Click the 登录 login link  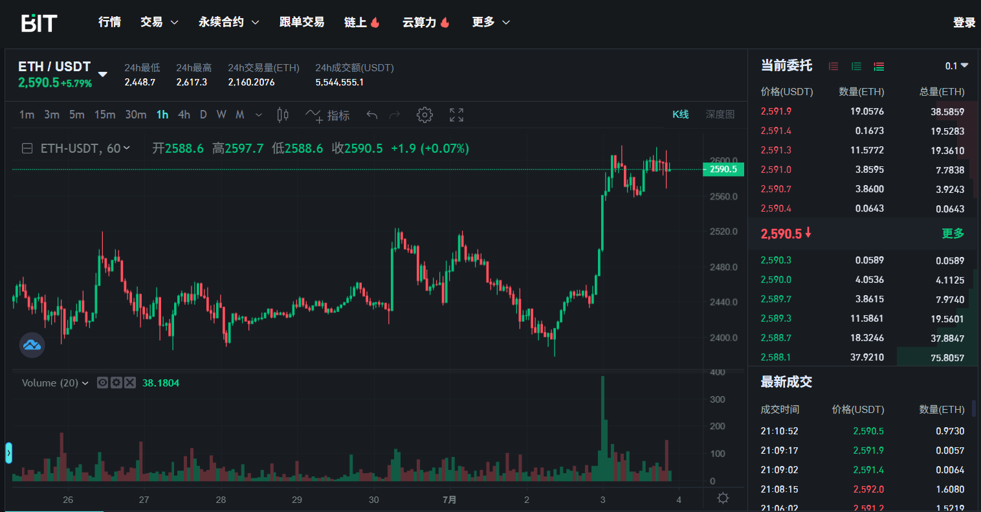pos(964,23)
